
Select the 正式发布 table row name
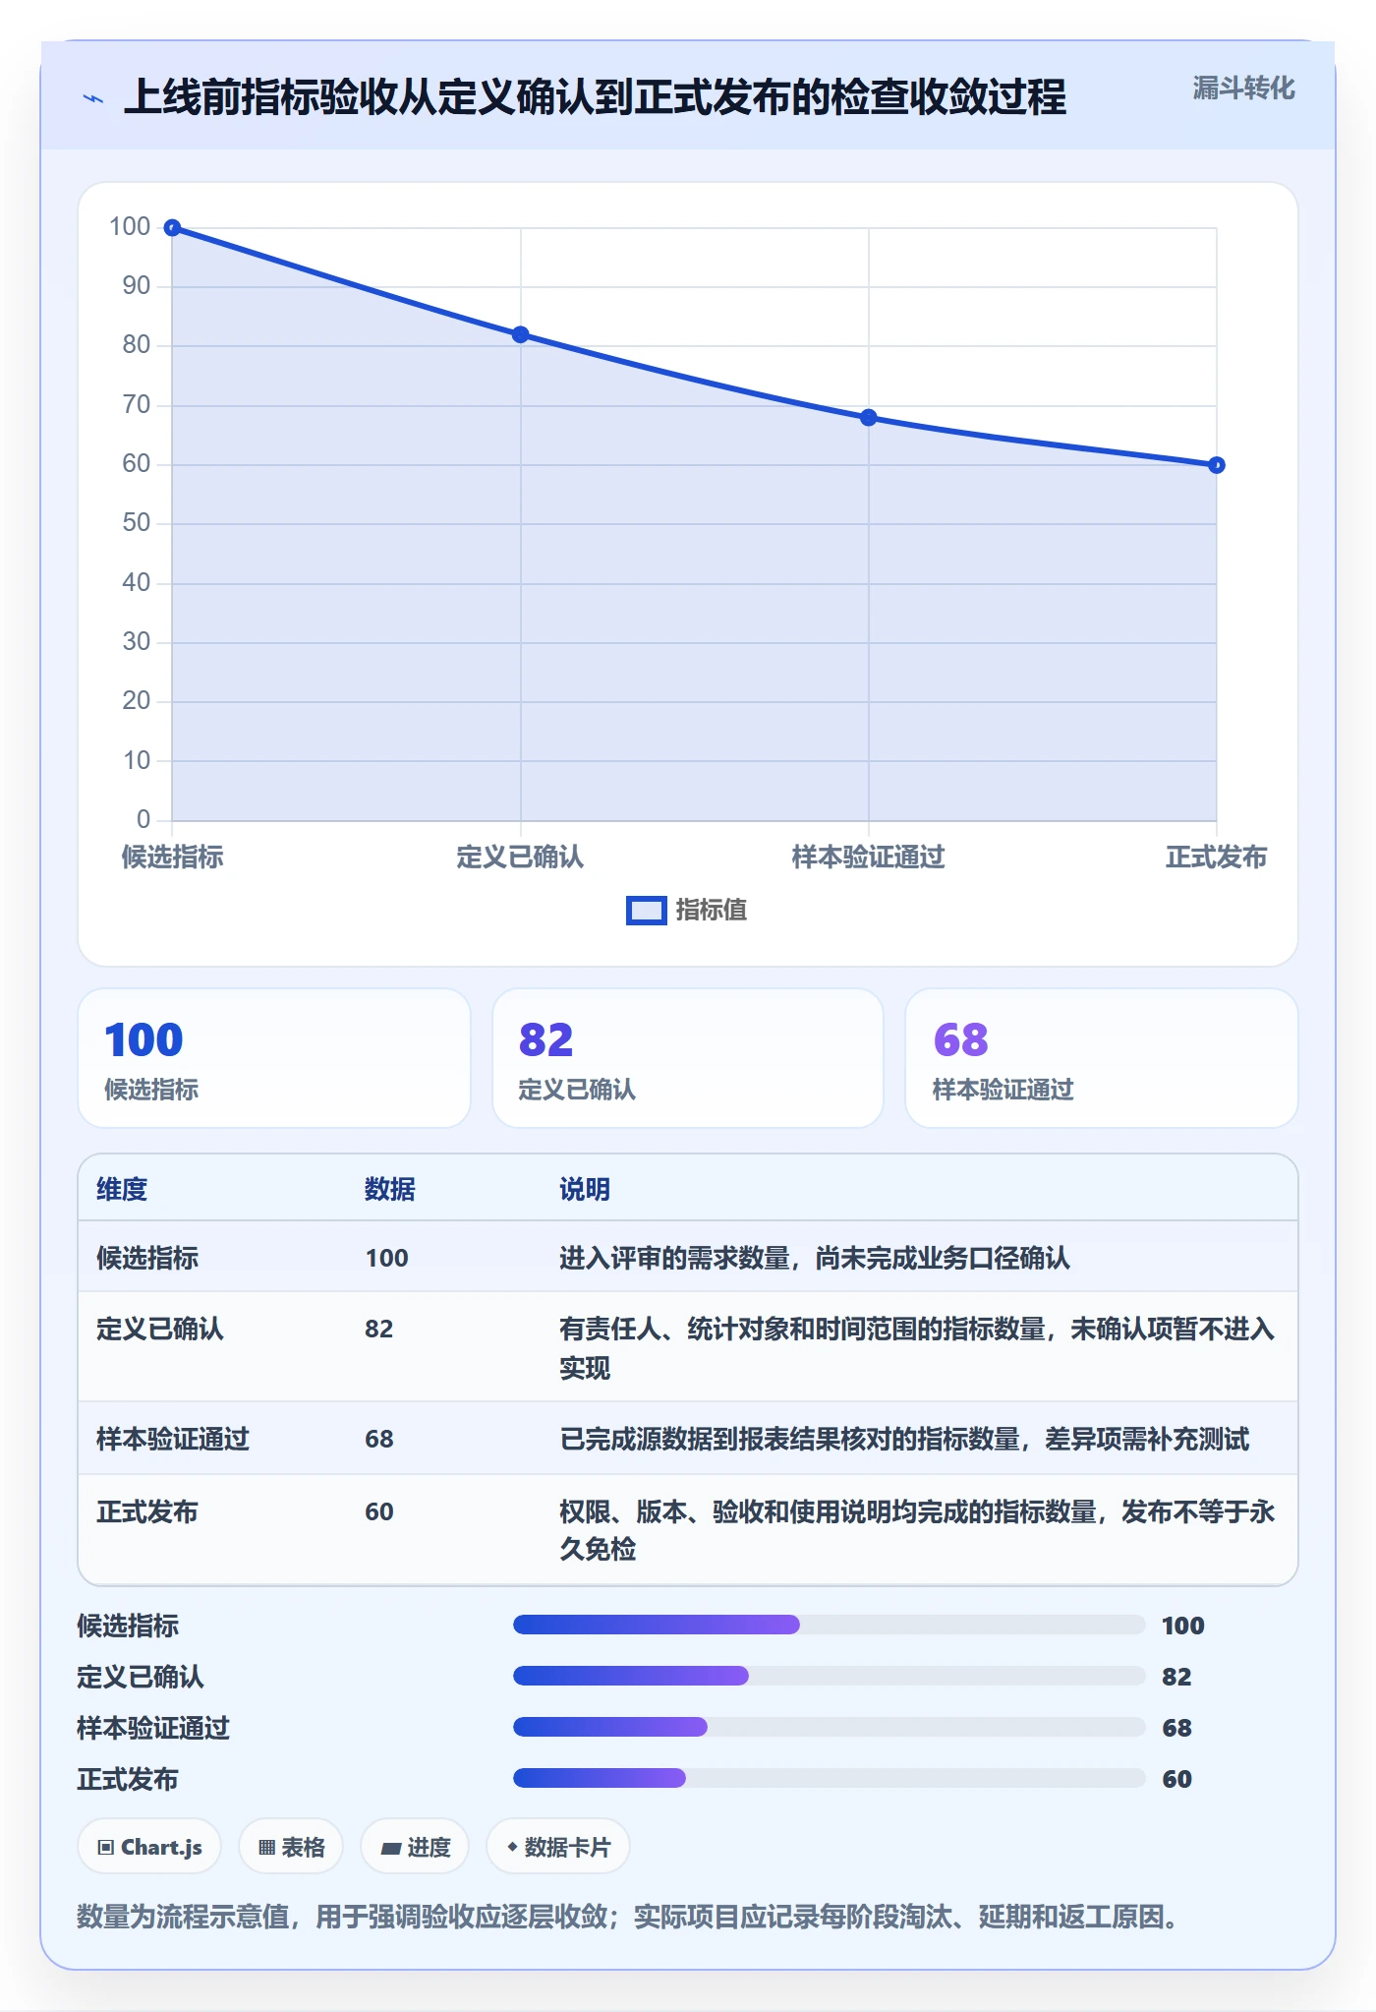(147, 1511)
